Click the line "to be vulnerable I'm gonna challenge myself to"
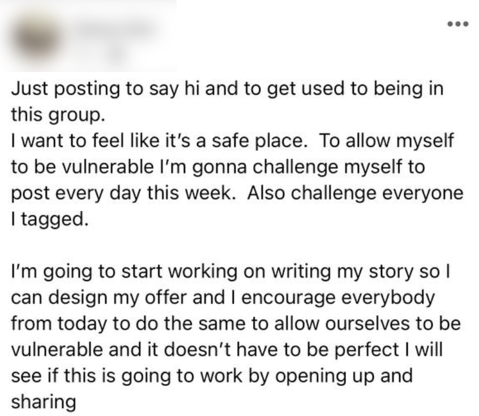This screenshot has height=416, width=479. [218, 168]
